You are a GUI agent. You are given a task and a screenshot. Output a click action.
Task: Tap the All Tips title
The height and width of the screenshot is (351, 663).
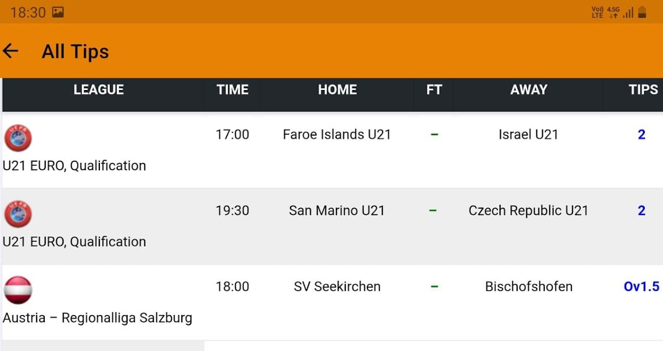click(75, 52)
